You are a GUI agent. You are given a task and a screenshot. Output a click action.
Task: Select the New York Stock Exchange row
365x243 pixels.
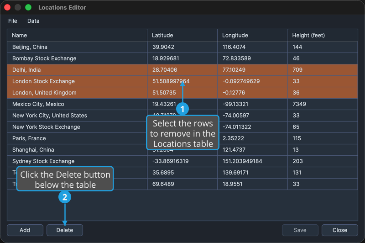[182, 127]
